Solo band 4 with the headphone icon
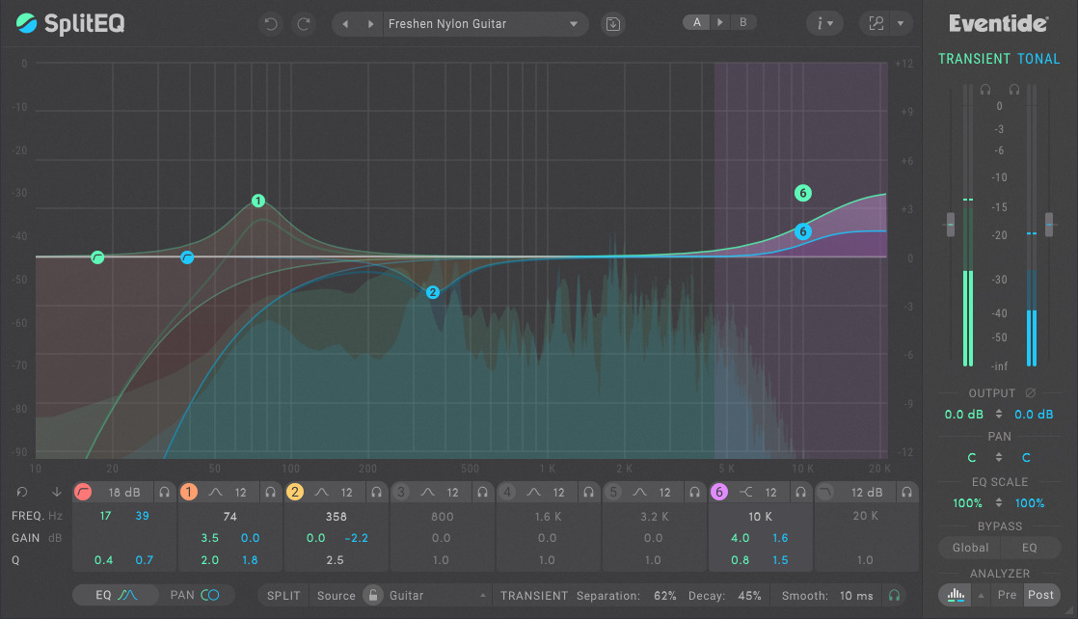The width and height of the screenshot is (1078, 619). tap(588, 492)
